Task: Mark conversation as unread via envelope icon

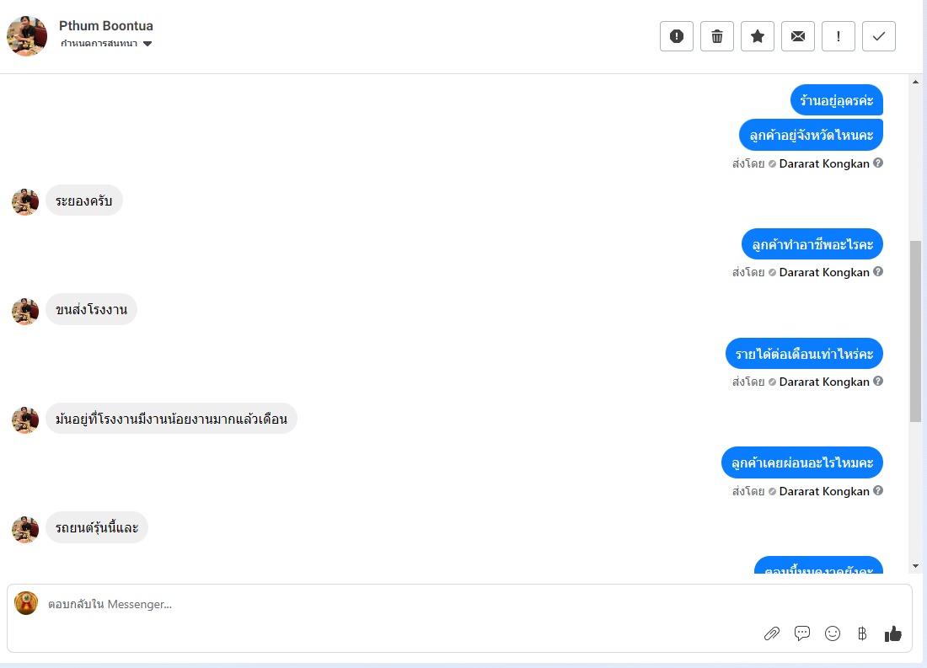Action: (798, 36)
